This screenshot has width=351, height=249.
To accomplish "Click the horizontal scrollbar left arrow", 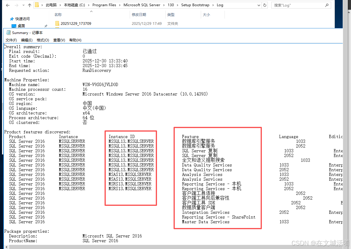I will pyautogui.click(x=7, y=247).
